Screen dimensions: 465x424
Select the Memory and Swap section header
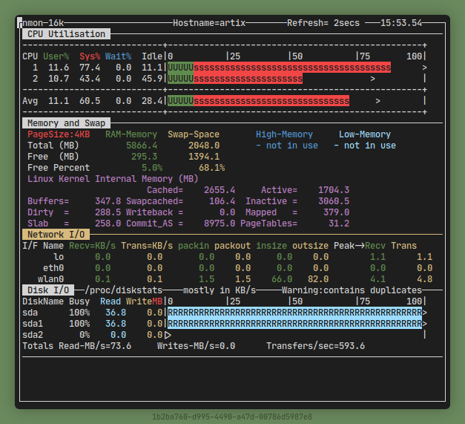pos(66,123)
